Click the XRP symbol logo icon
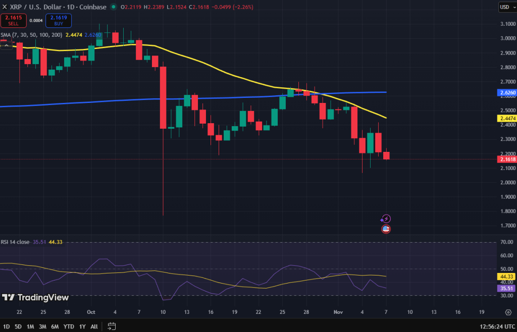 pos(5,7)
